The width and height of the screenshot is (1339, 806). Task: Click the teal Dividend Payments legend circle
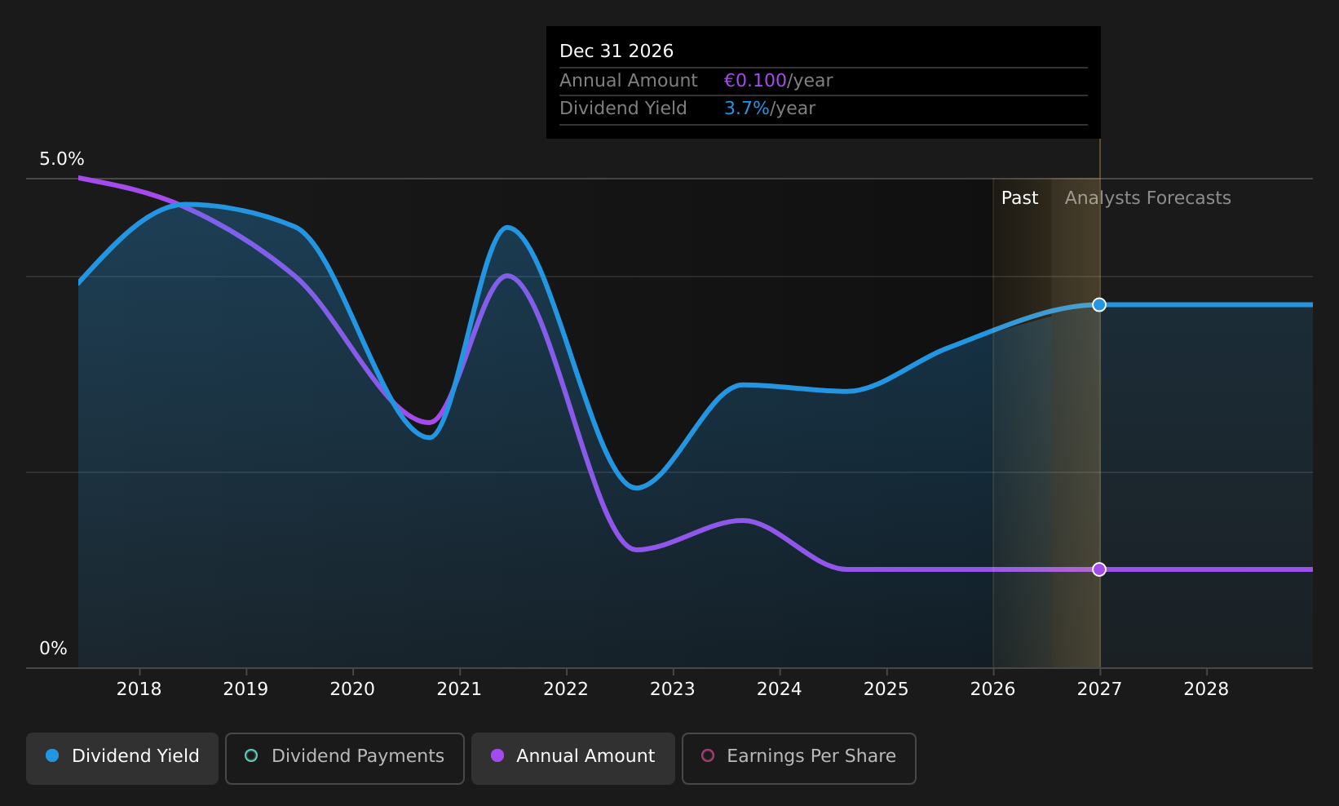coord(251,755)
